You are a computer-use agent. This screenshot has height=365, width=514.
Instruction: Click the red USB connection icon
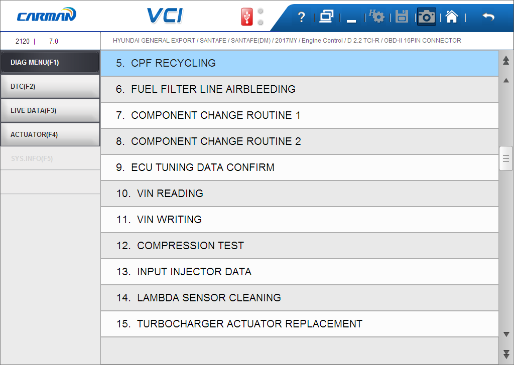click(247, 17)
